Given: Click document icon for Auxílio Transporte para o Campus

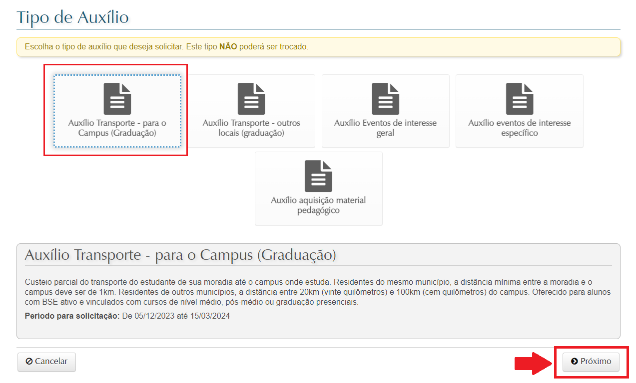Looking at the screenshot, I should (x=117, y=99).
